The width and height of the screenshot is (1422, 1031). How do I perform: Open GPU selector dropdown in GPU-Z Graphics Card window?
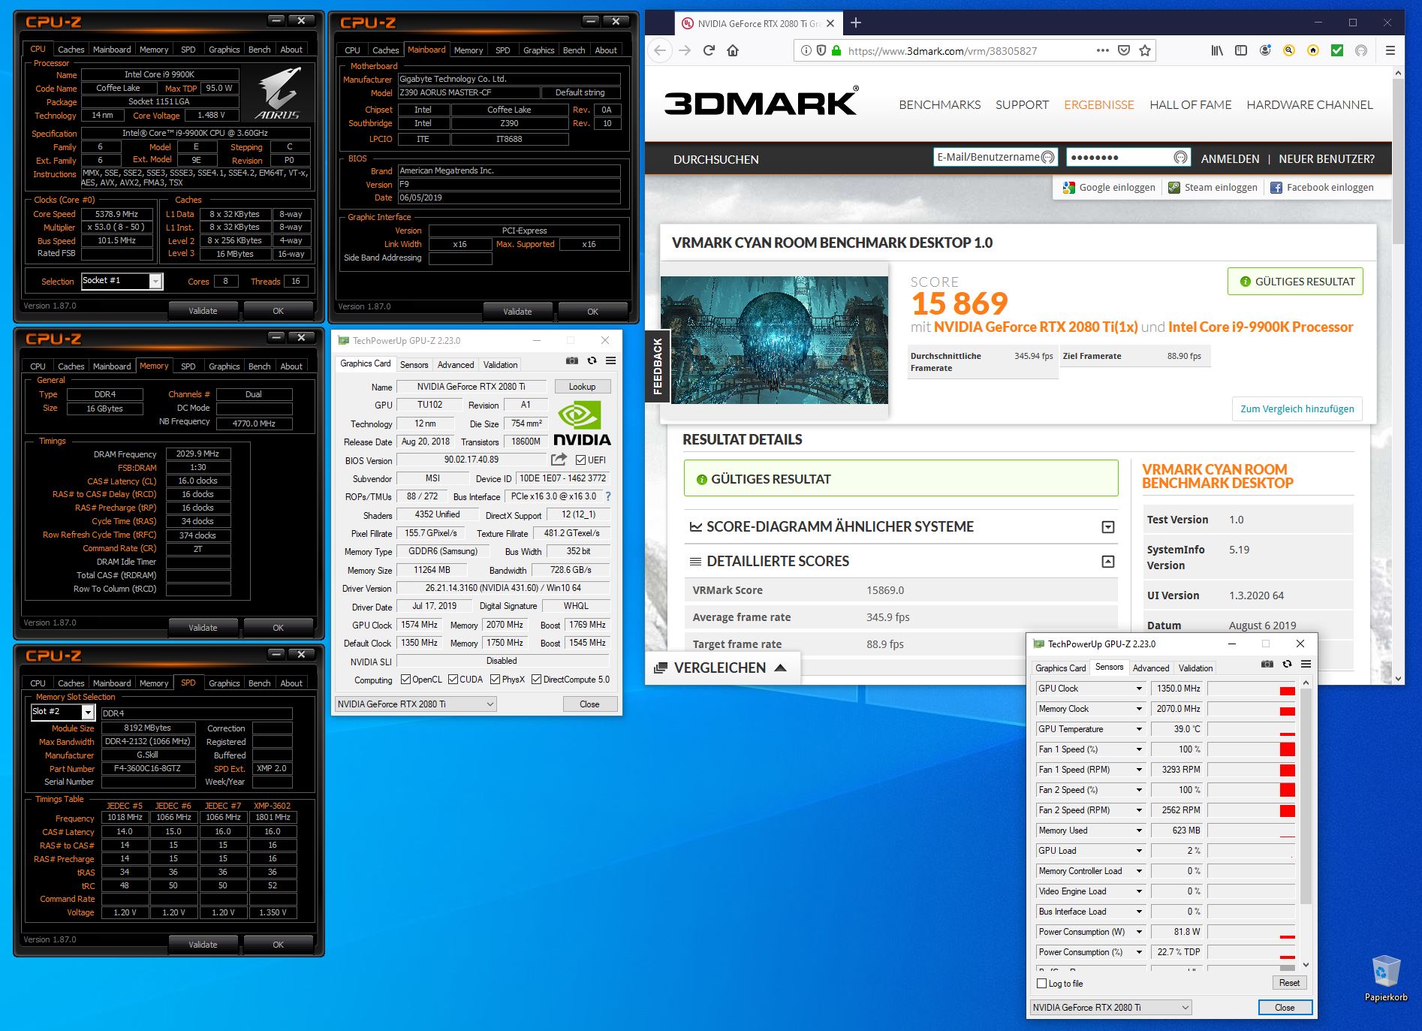[415, 704]
